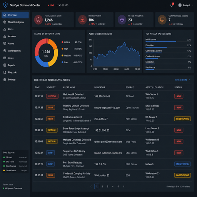Open the Phishing Domain Detected alert
This screenshot has height=197, width=197.
(x=76, y=106)
